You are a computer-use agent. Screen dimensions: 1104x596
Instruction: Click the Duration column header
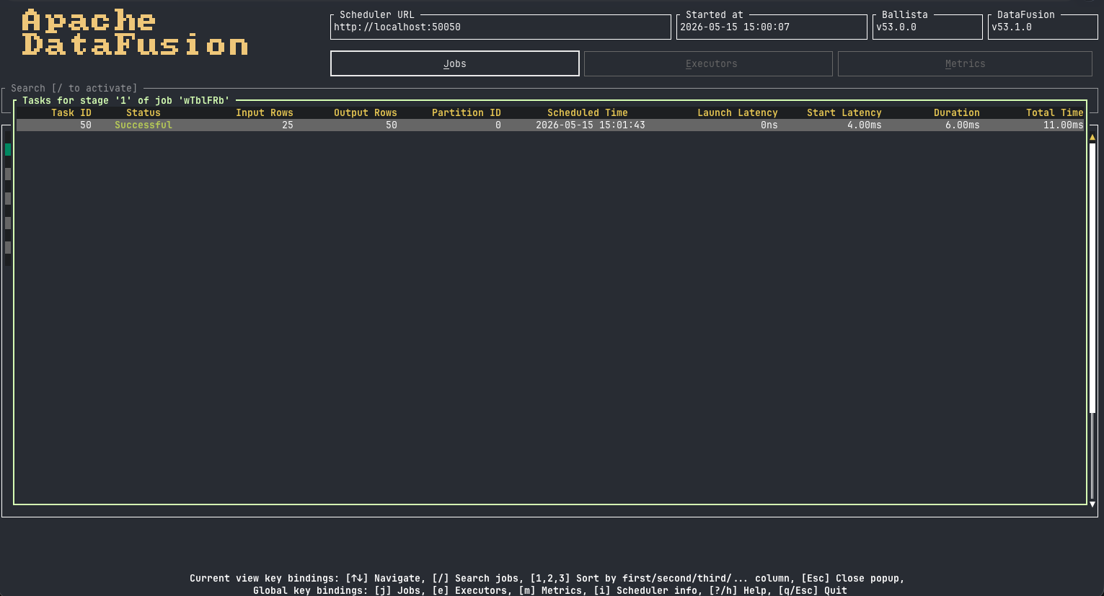point(957,112)
